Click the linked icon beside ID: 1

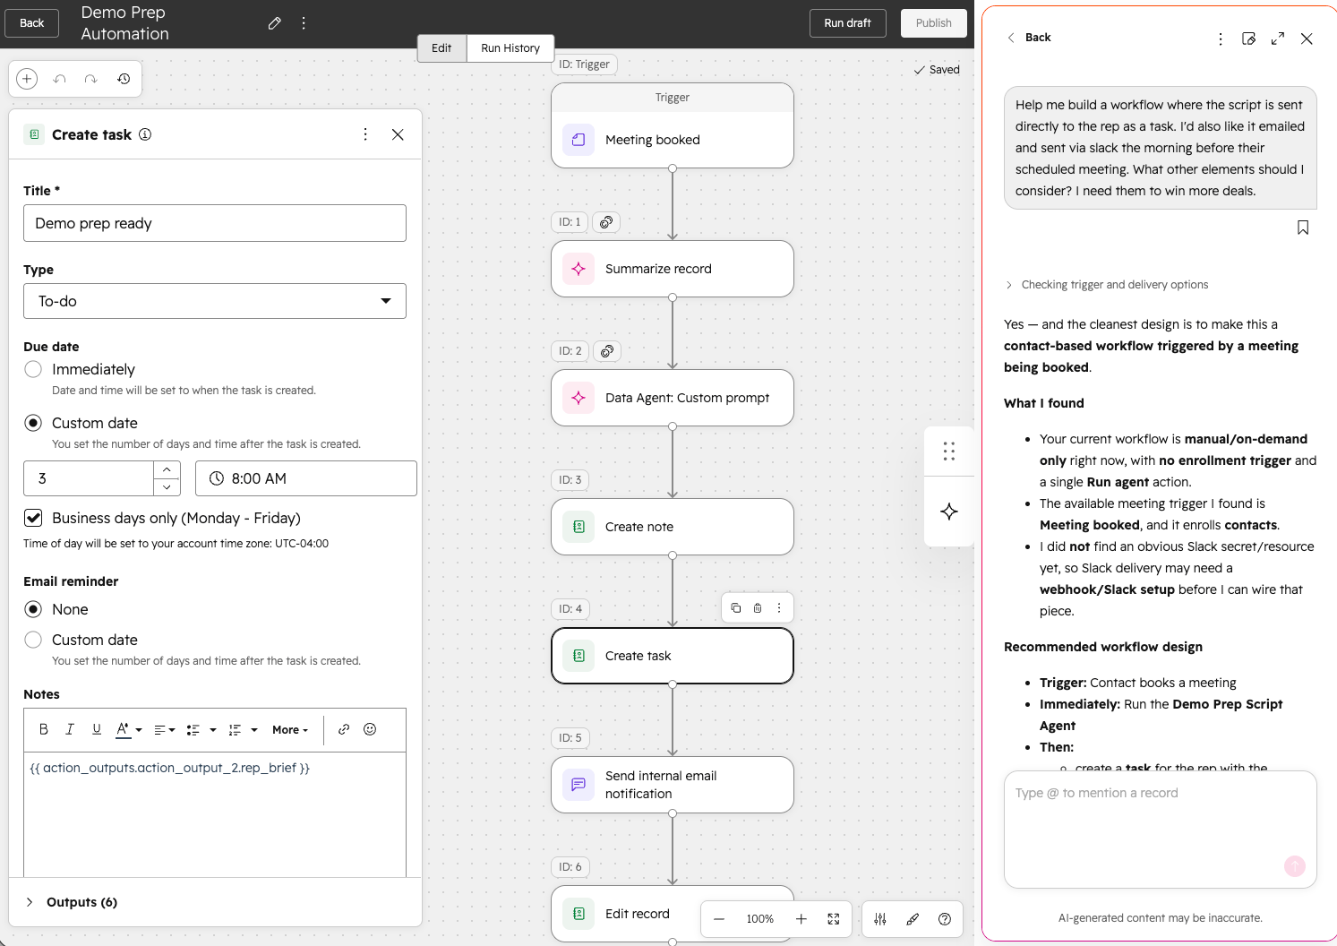[x=606, y=222]
